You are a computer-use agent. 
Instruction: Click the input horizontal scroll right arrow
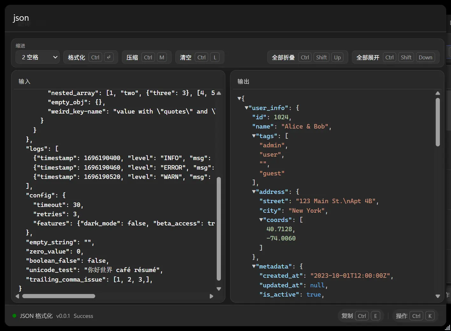(x=211, y=296)
